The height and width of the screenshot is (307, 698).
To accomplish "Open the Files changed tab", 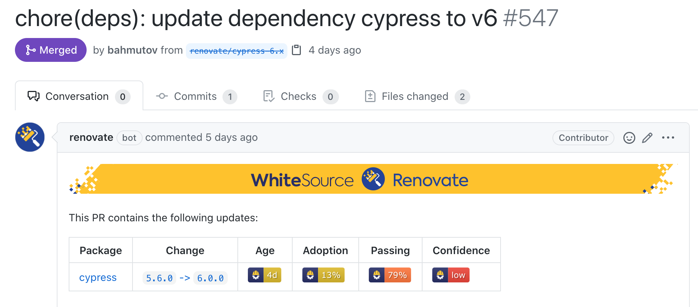I will pyautogui.click(x=417, y=96).
